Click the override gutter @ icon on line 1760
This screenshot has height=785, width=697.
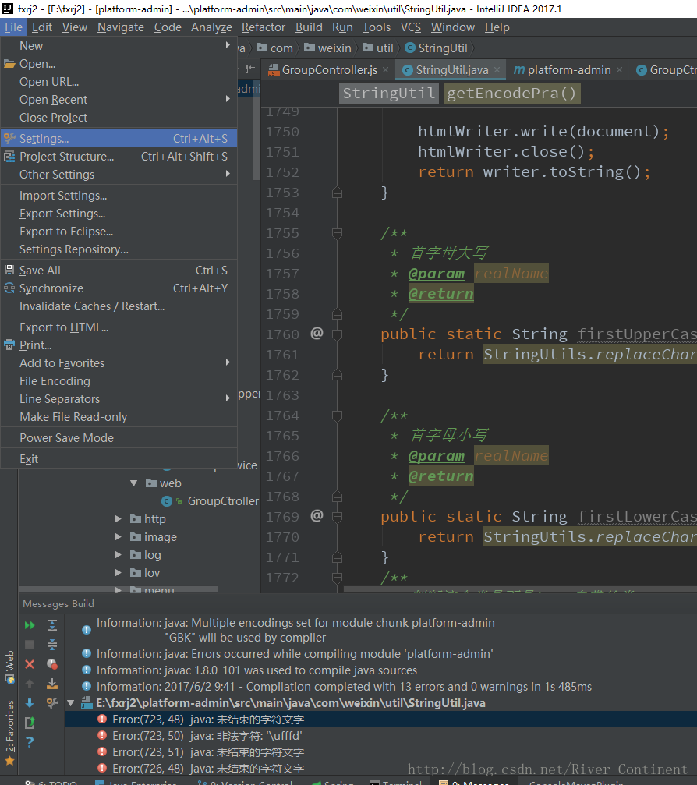pos(317,333)
